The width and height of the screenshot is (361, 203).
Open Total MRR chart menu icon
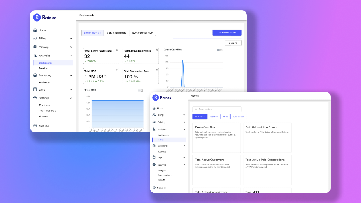(x=139, y=91)
